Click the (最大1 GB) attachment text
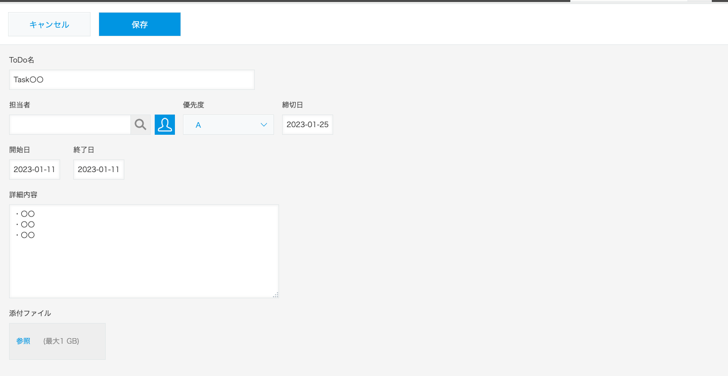 61,341
